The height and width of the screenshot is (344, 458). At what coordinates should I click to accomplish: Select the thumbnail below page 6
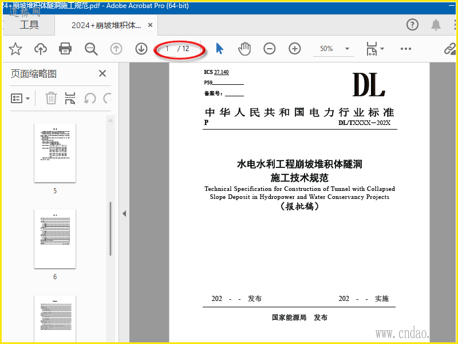(x=55, y=319)
